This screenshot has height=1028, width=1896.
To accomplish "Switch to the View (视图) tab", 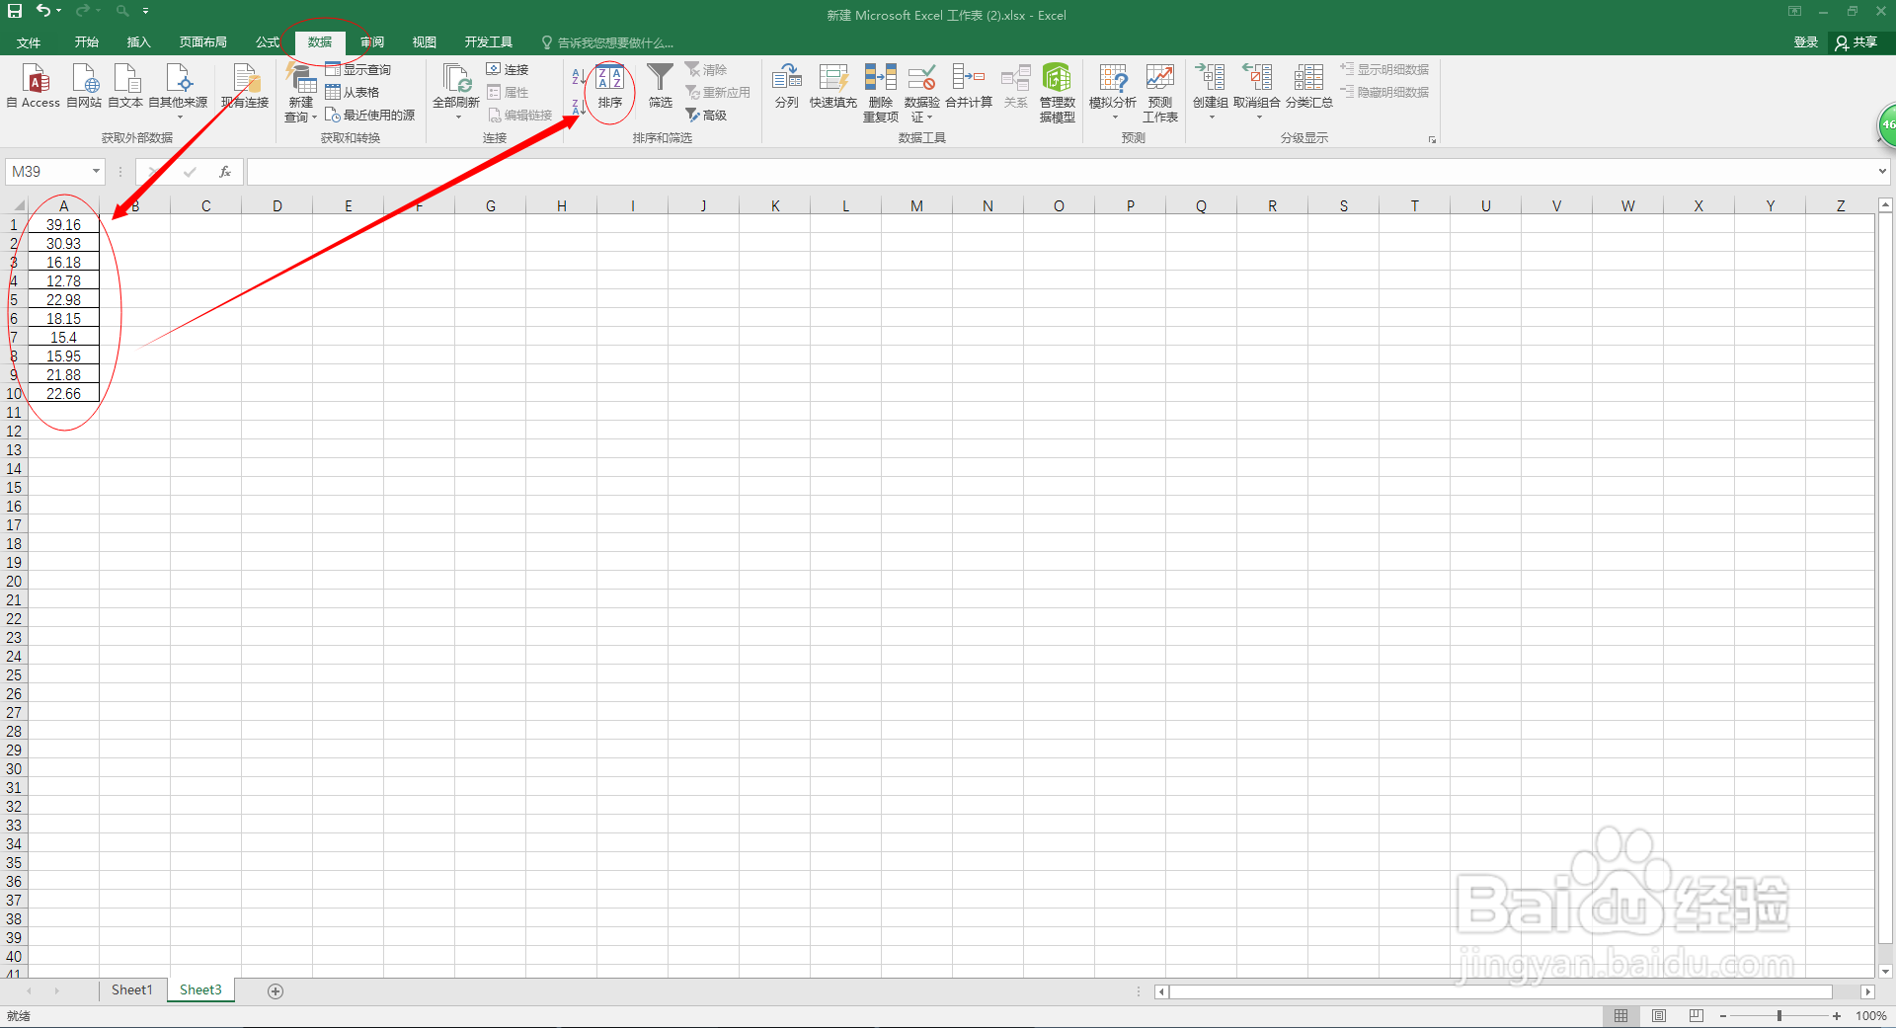I will pos(425,42).
